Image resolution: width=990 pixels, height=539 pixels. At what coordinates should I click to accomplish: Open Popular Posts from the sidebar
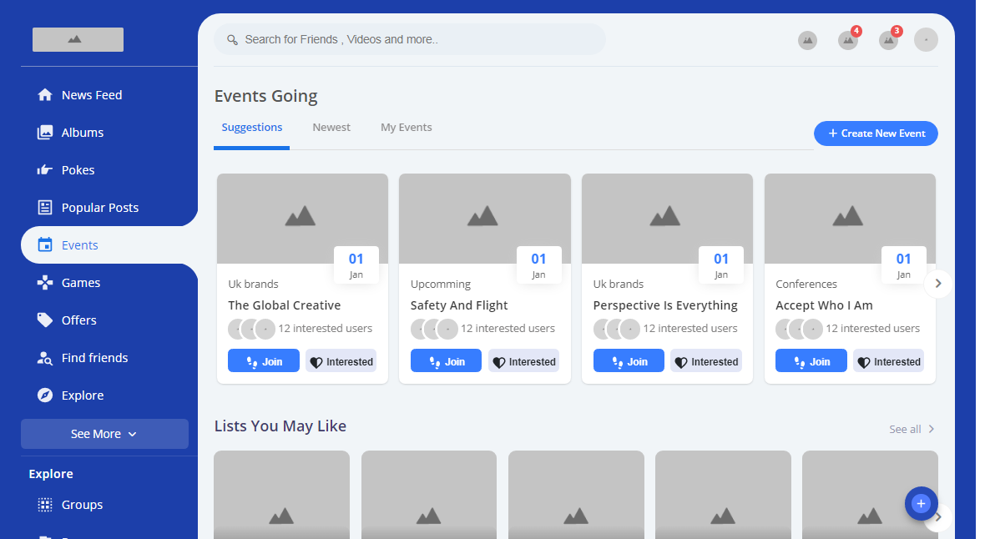point(99,208)
